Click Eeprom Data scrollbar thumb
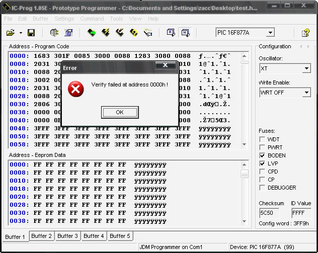The width and height of the screenshot is (318, 253). [x=245, y=174]
